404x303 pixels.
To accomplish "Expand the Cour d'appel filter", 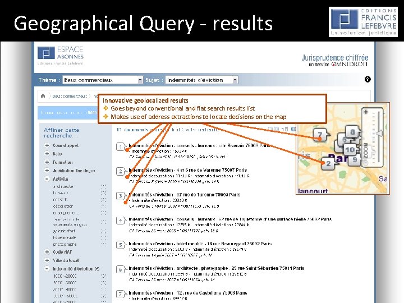I will 47,145.
